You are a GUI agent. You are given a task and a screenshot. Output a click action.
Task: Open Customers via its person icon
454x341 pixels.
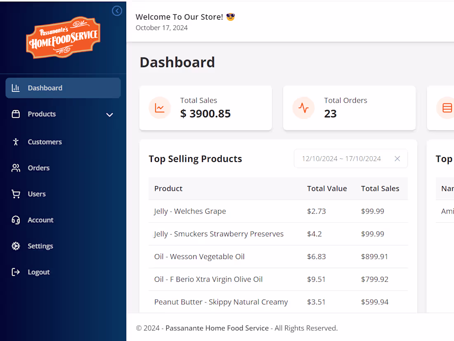[16, 142]
